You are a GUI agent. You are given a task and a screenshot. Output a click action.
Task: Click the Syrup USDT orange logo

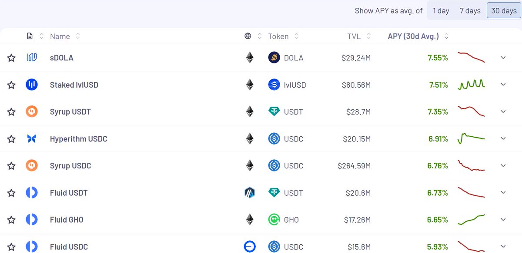pos(32,112)
